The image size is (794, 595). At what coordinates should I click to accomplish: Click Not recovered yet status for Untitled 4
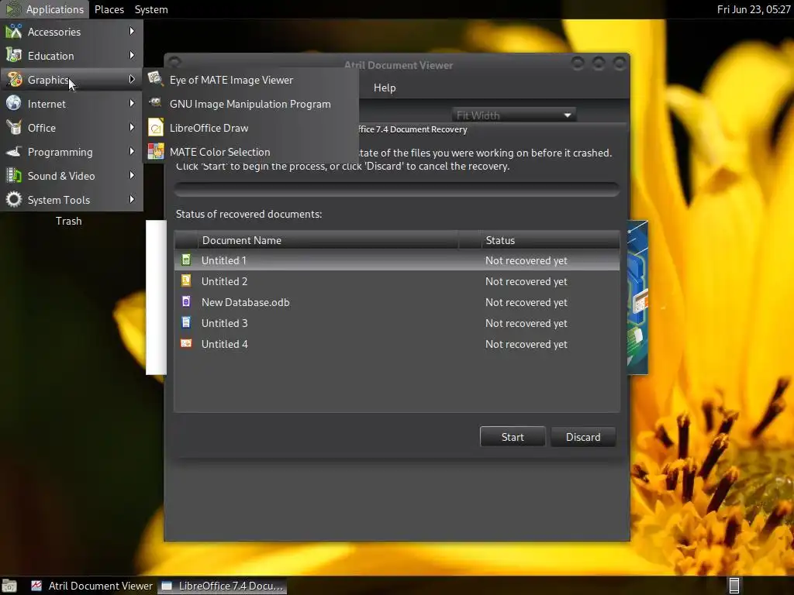coord(526,344)
